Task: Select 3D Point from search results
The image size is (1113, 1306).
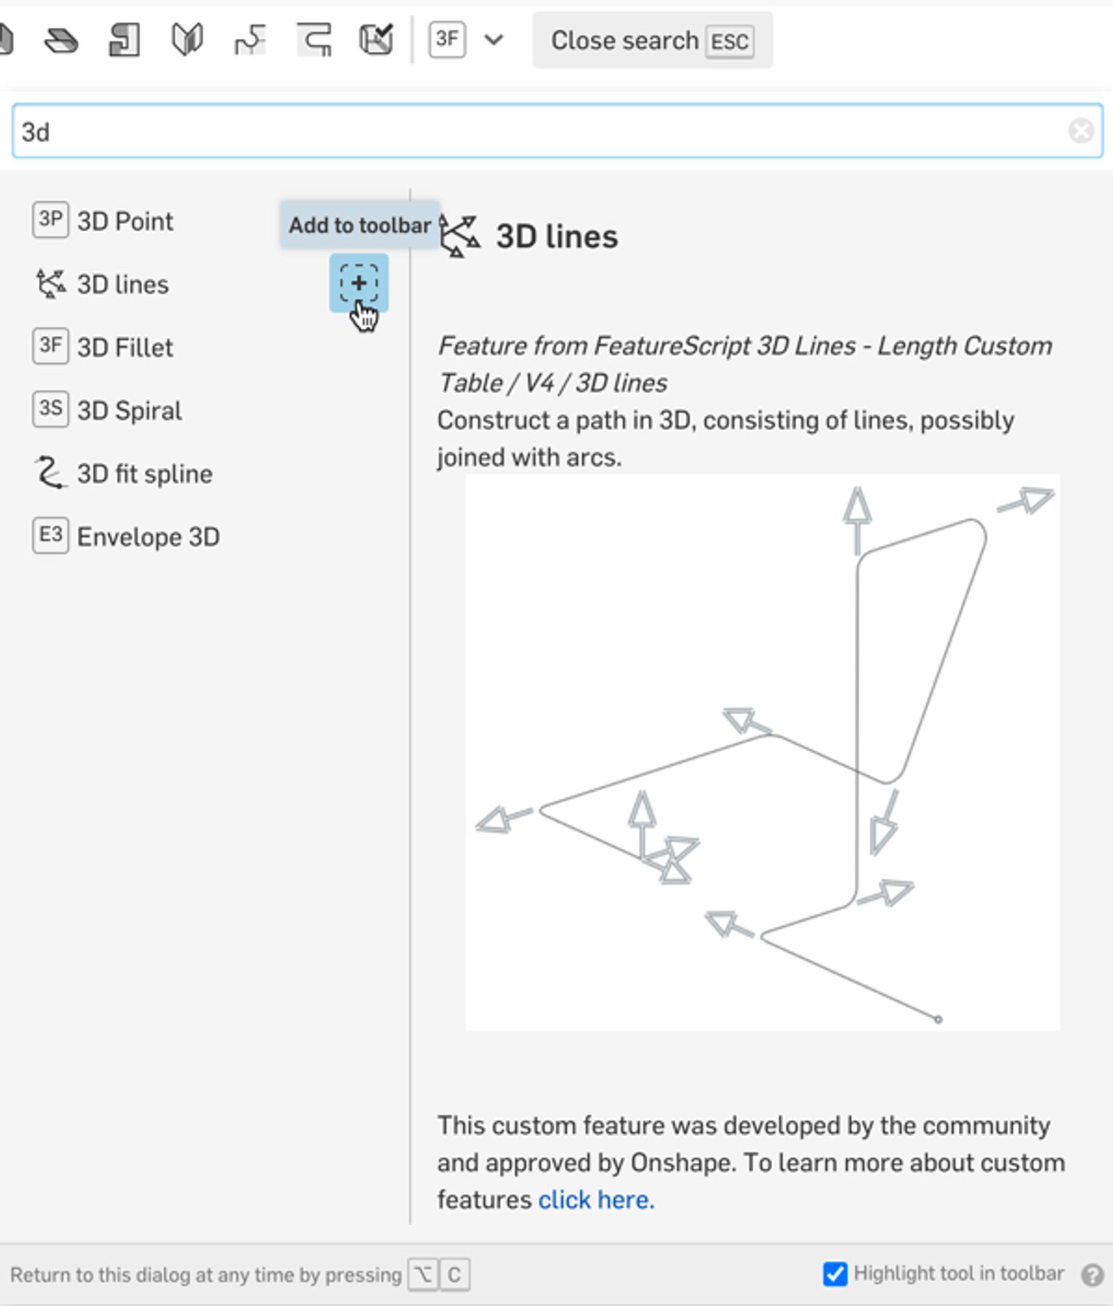Action: point(125,221)
